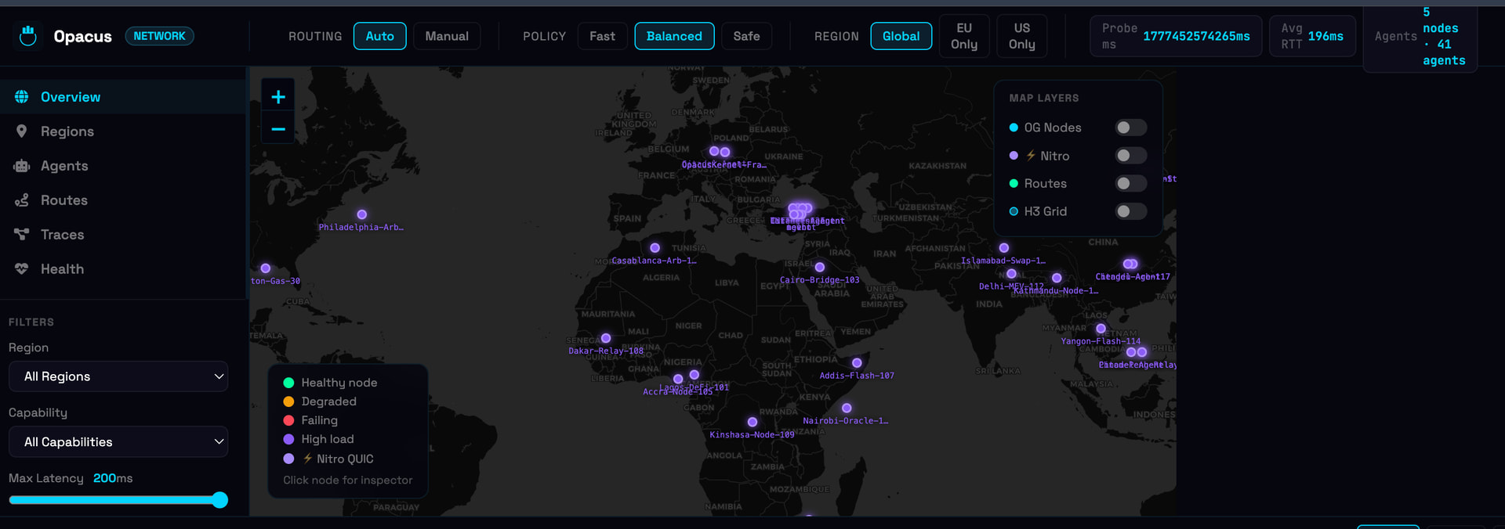Click the Health heart icon in sidebar

[22, 269]
